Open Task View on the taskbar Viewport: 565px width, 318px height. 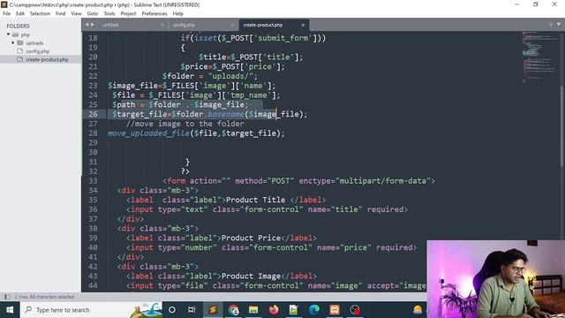[x=192, y=310]
